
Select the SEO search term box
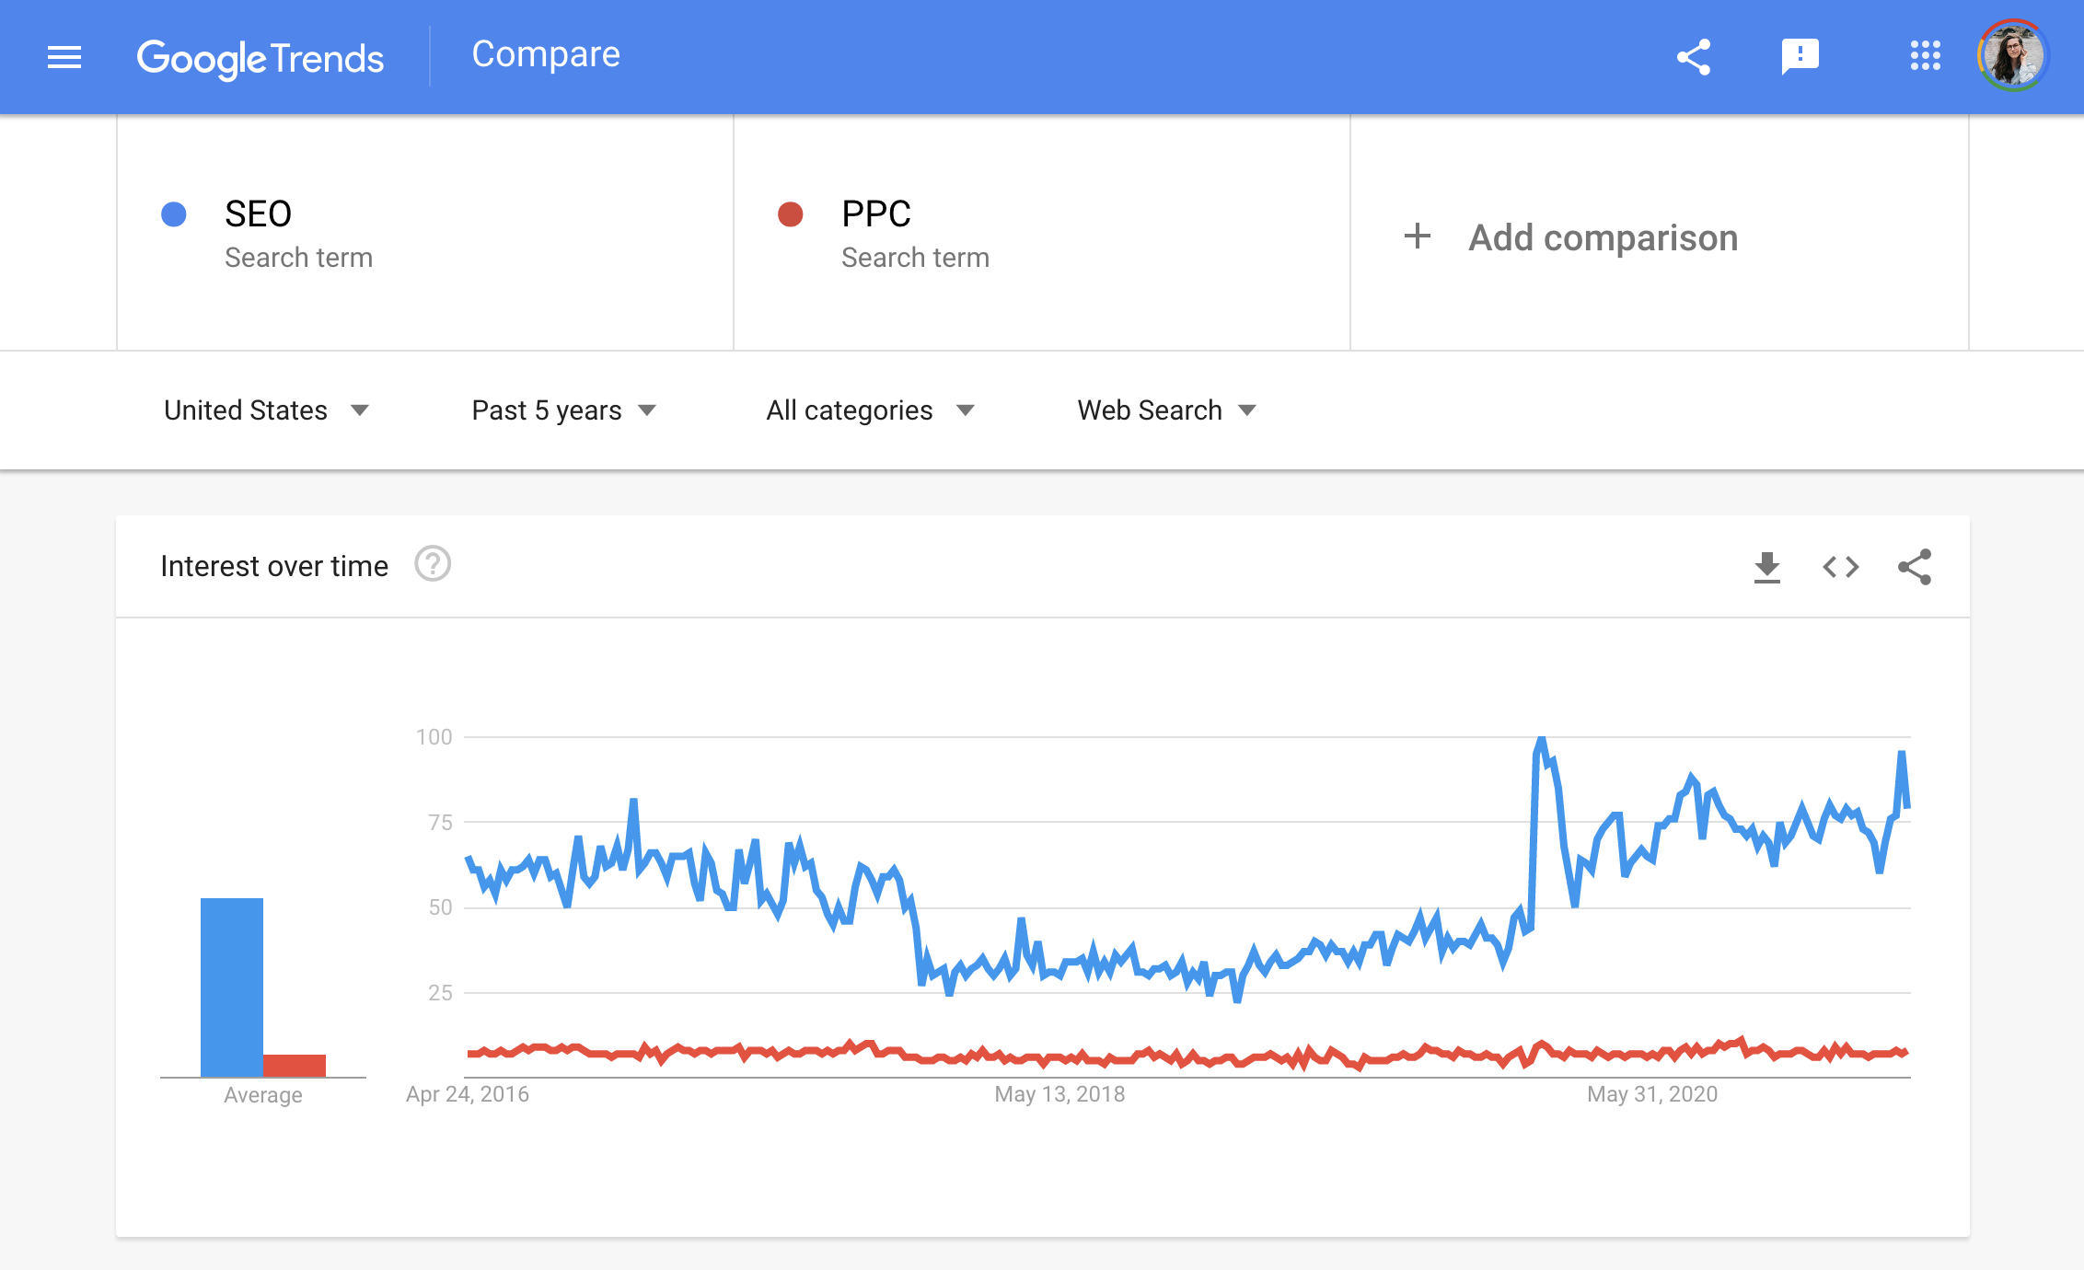point(425,233)
